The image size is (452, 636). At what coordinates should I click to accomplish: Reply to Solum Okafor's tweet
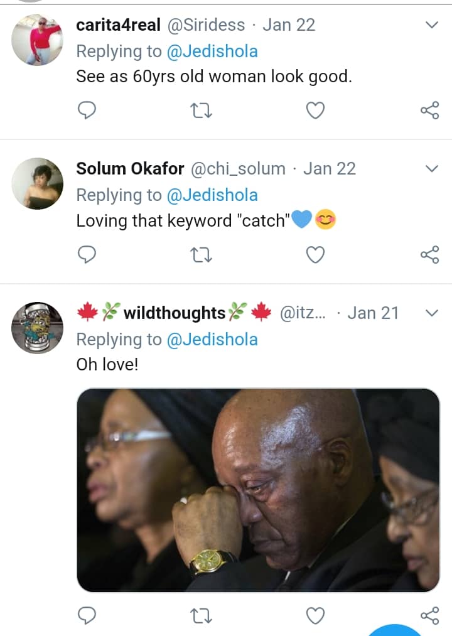point(87,255)
